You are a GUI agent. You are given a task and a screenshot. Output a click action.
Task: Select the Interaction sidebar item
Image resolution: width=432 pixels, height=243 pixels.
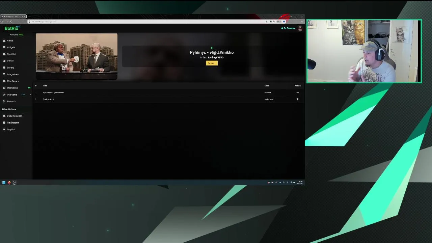tap(12, 88)
